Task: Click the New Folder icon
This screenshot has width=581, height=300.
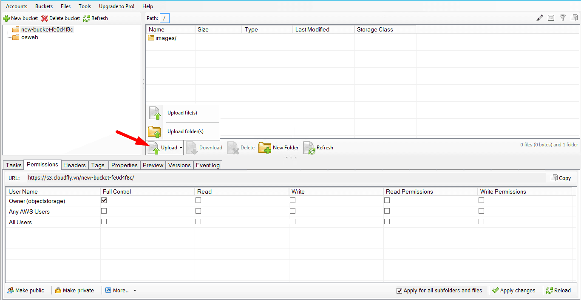Action: point(265,148)
